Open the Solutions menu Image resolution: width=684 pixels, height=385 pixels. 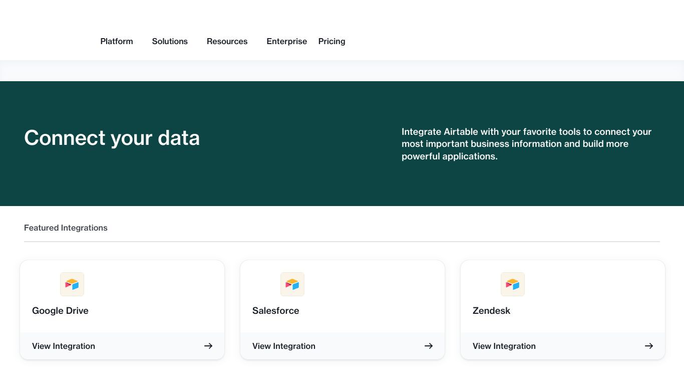(x=170, y=41)
